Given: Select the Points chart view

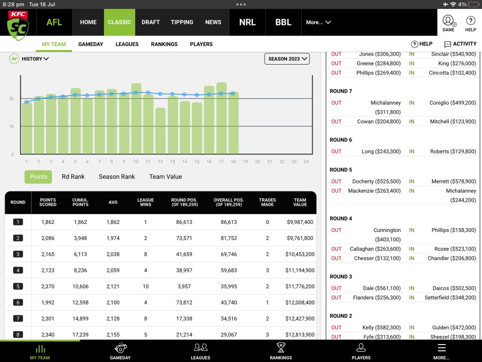Looking at the screenshot, I should pos(39,177).
